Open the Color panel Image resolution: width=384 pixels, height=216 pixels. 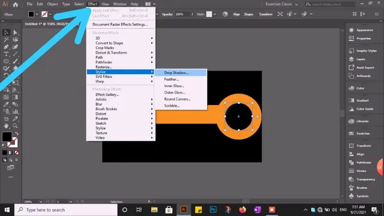pyautogui.click(x=356, y=88)
